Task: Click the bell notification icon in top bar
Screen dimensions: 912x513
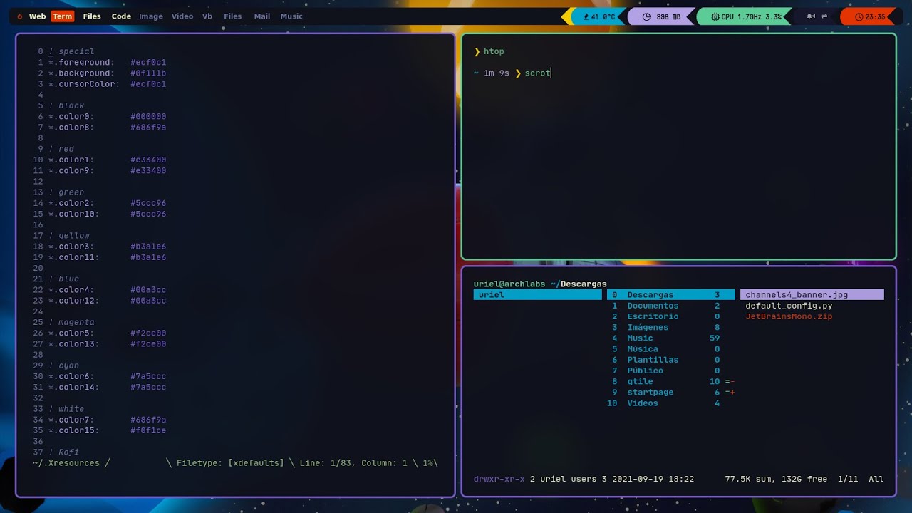Action: (810, 16)
